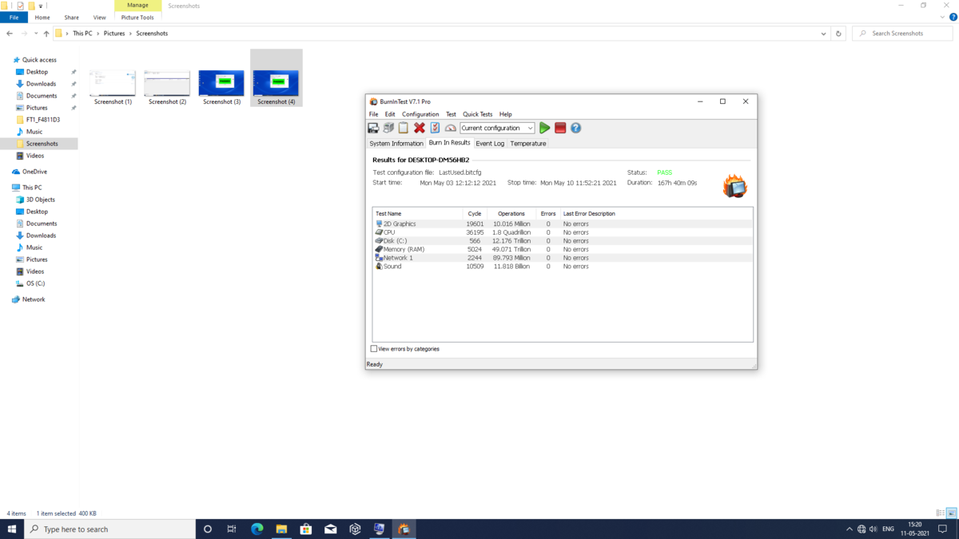
Task: Open the duty cycle gauge icon
Action: tap(451, 128)
